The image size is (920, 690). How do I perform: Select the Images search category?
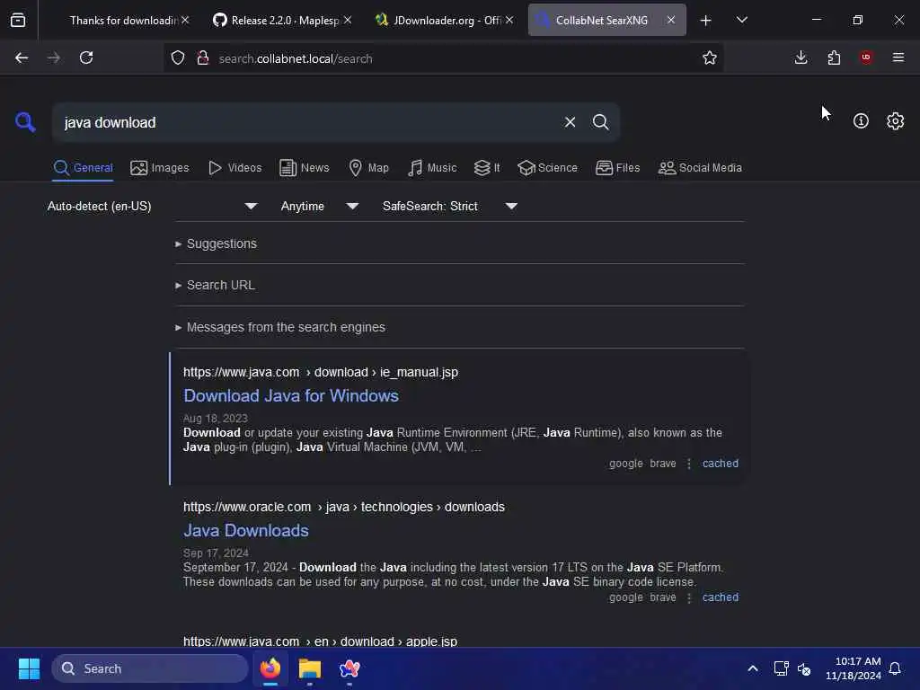[x=160, y=168]
